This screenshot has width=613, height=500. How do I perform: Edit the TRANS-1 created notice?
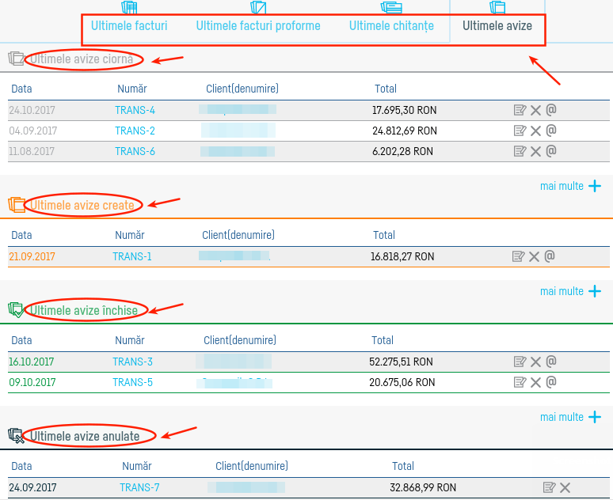[x=519, y=256]
